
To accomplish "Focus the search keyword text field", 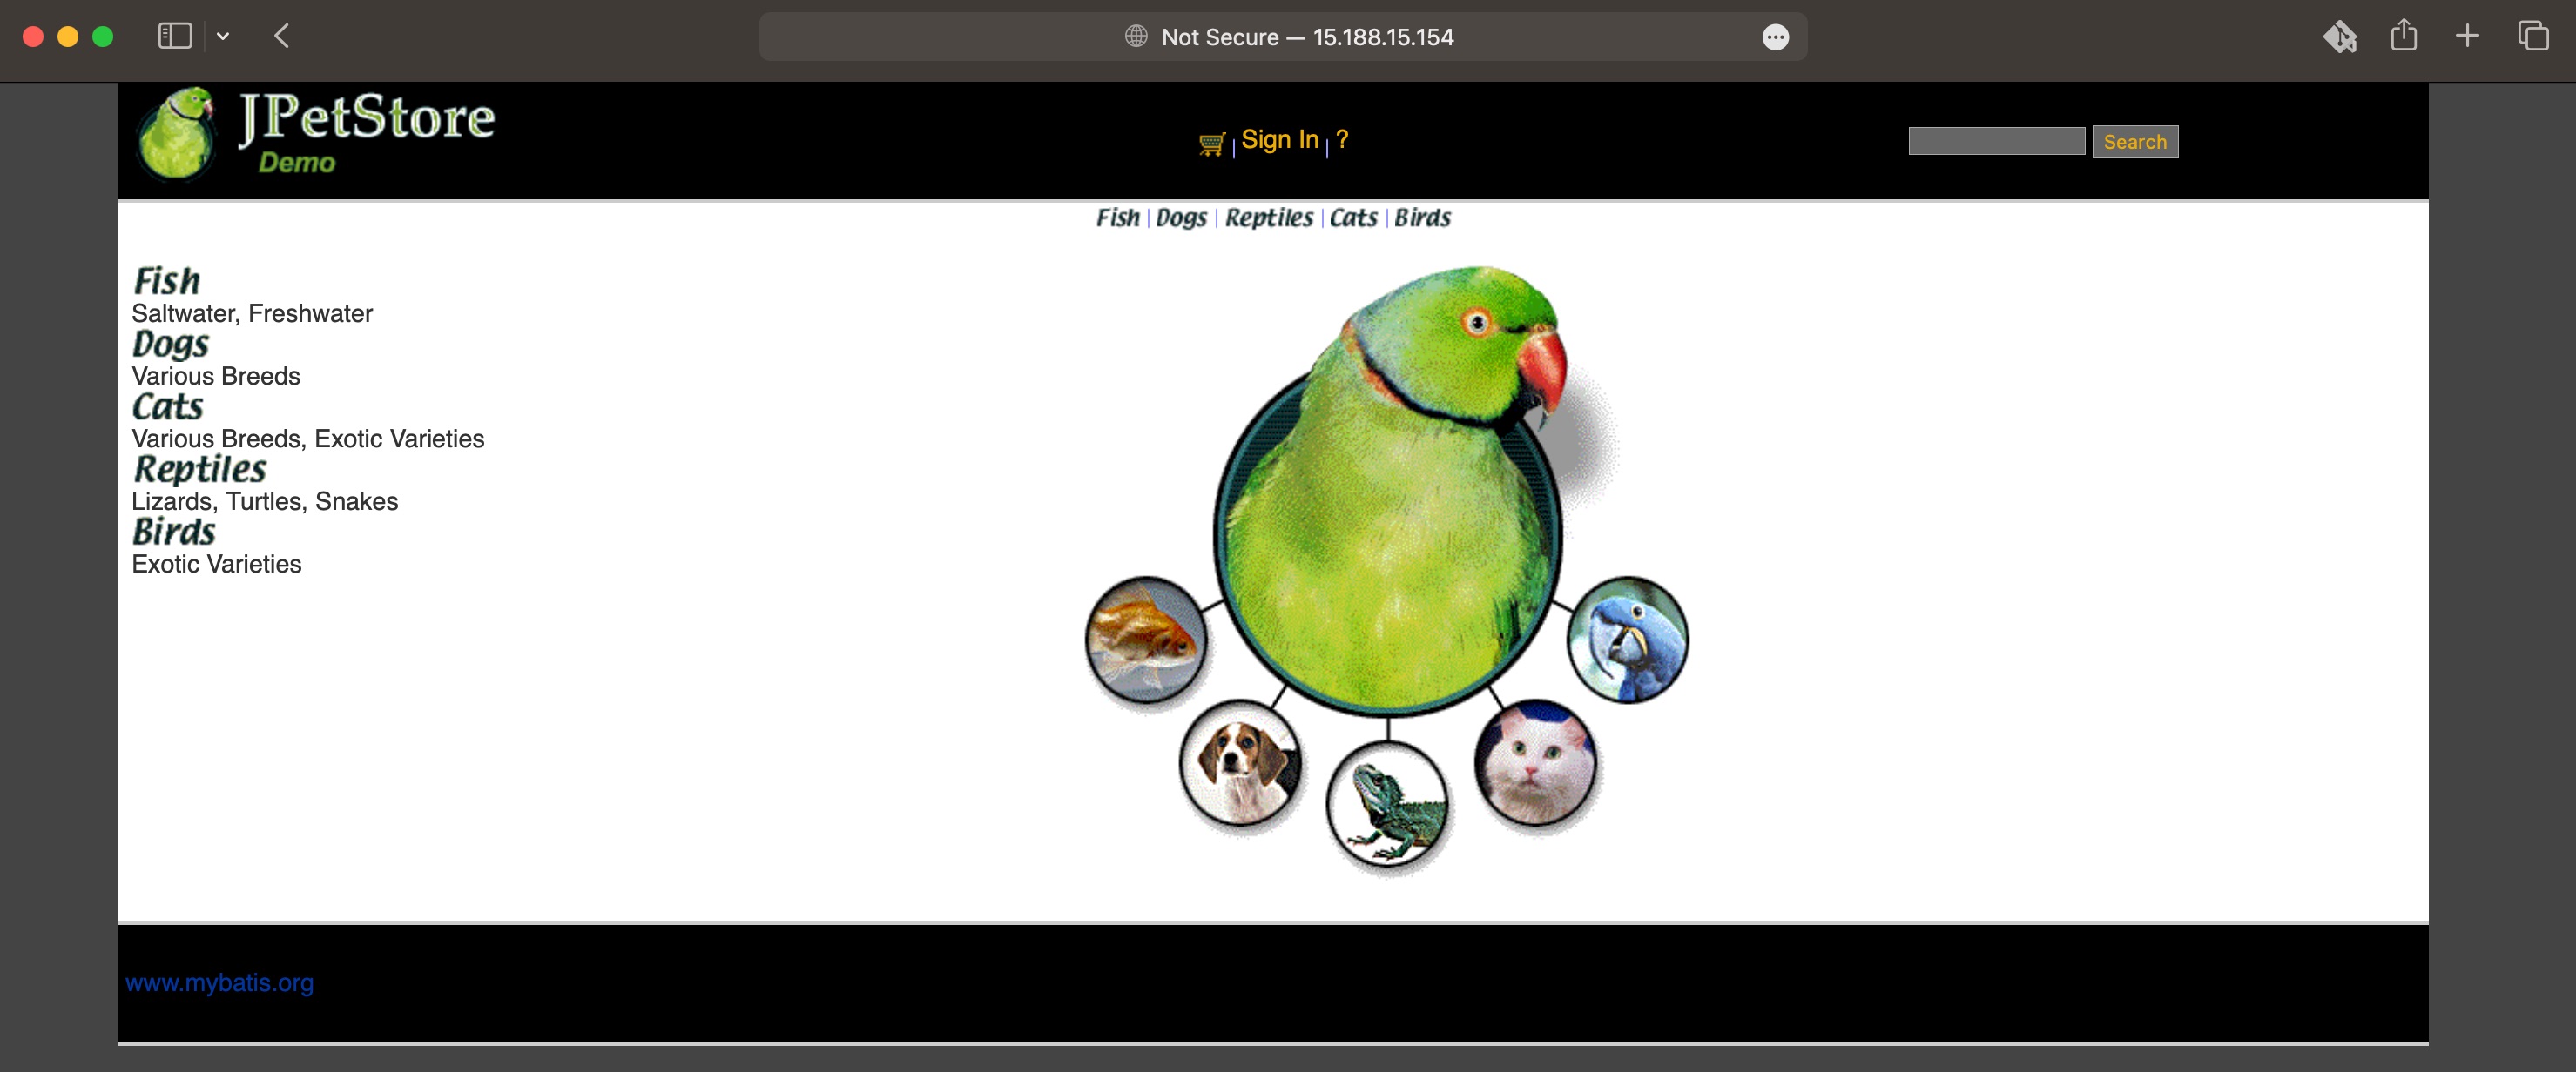I will click(x=1996, y=142).
